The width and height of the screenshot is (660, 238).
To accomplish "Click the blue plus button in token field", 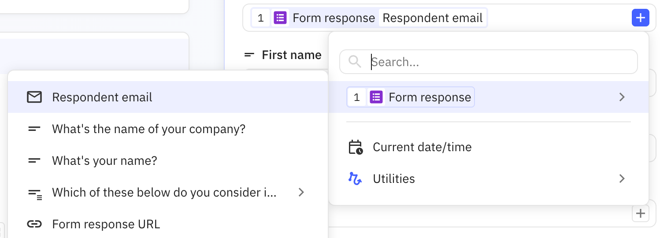I will click(x=640, y=18).
